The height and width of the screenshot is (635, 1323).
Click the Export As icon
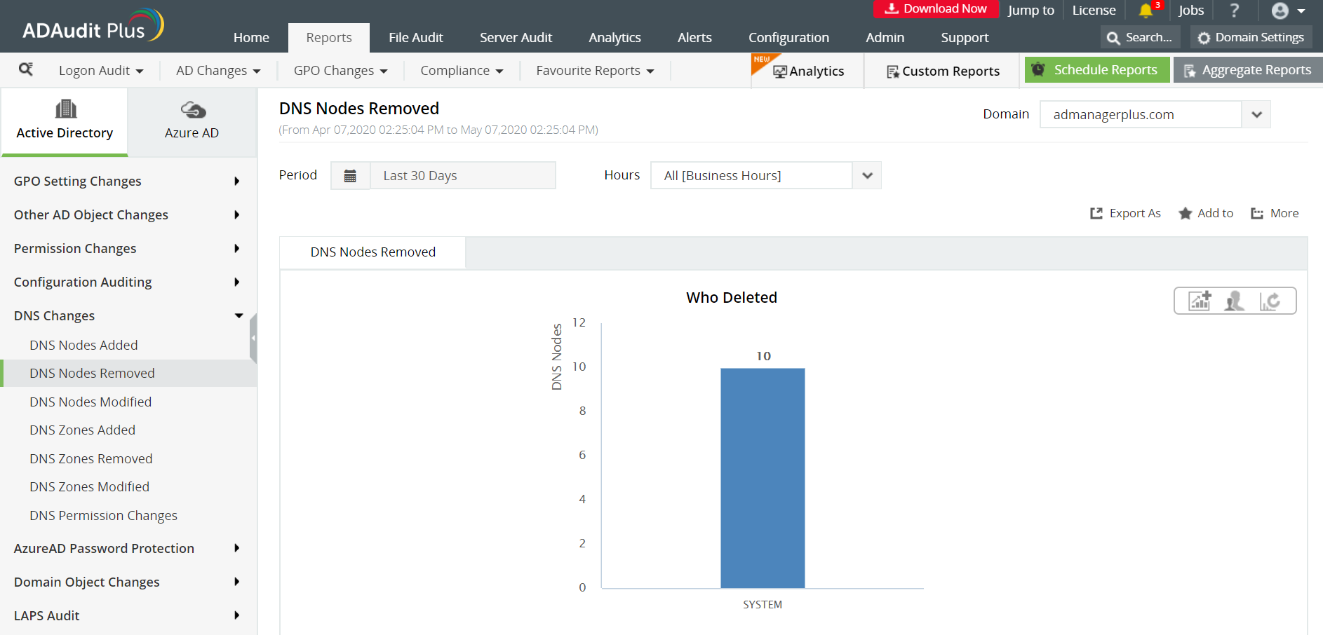coord(1096,213)
